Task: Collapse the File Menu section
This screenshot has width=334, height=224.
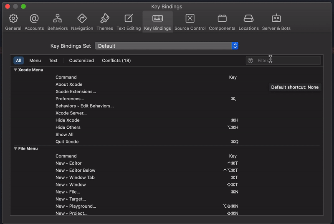Action: [15, 148]
